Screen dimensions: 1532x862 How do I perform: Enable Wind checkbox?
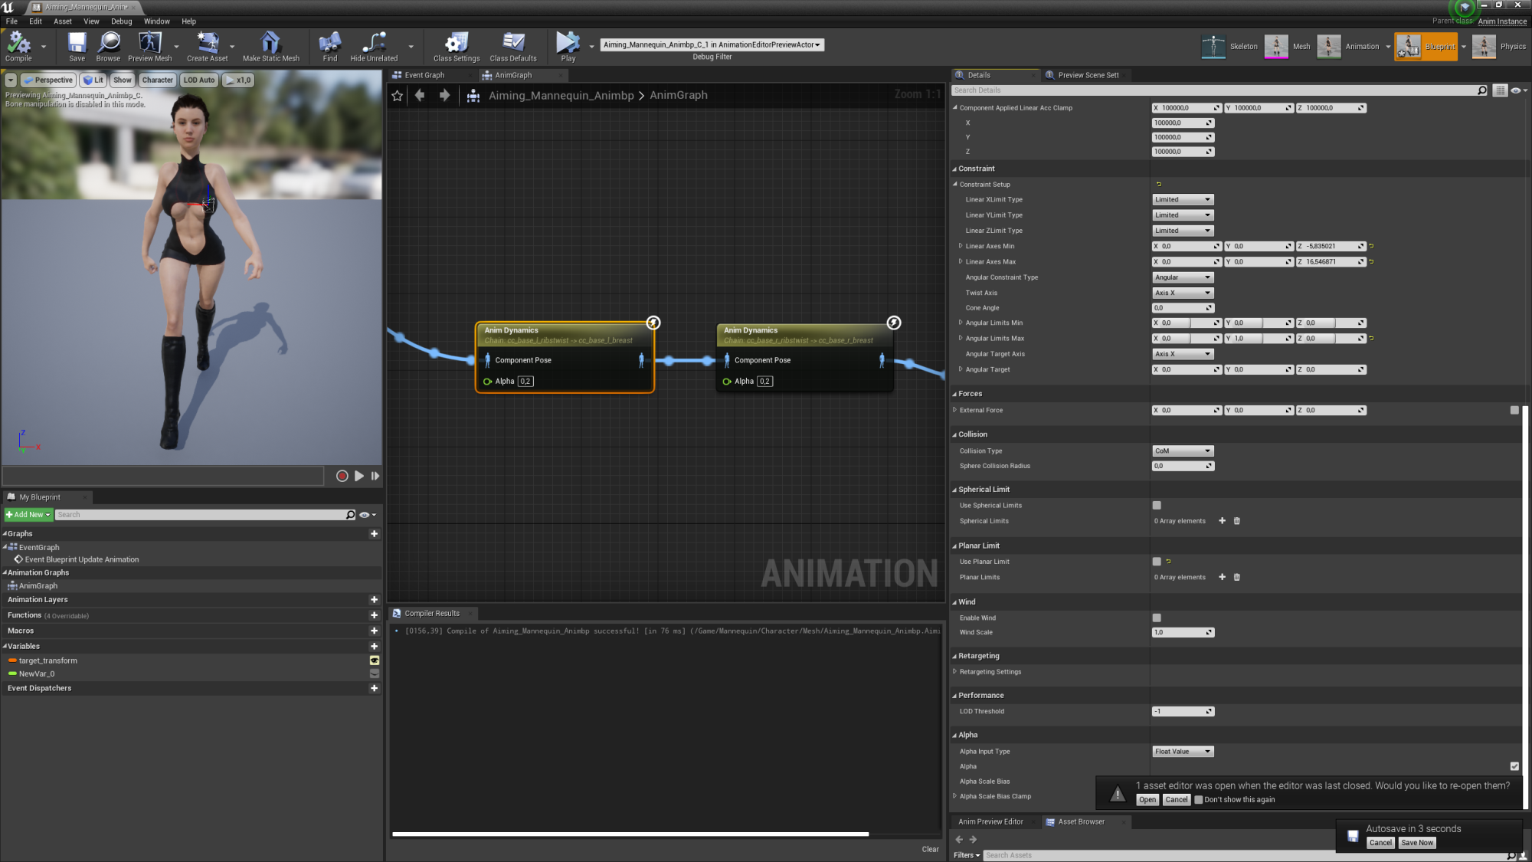click(x=1157, y=618)
